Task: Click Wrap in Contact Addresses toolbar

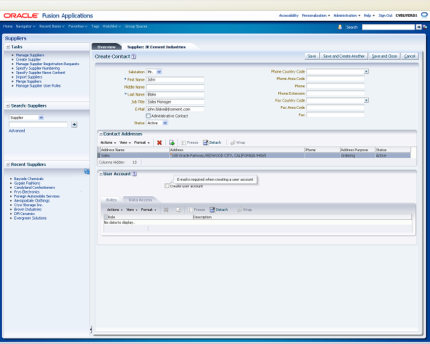Action: pyautogui.click(x=238, y=142)
